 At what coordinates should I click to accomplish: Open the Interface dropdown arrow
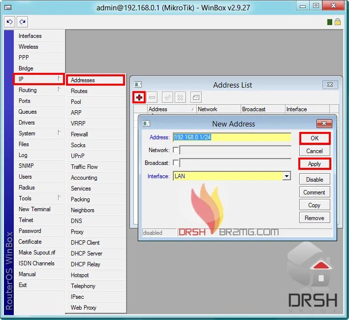click(286, 176)
